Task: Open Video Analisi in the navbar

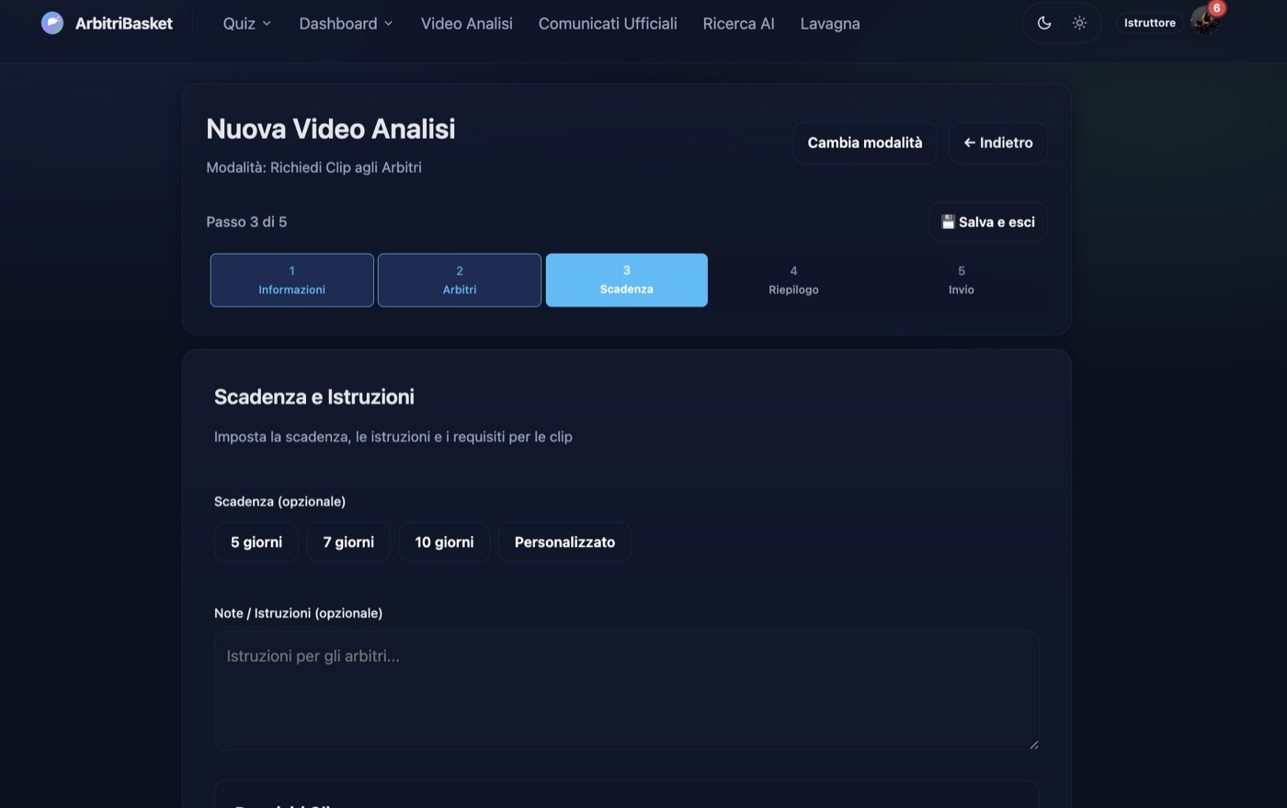Action: pyautogui.click(x=467, y=24)
